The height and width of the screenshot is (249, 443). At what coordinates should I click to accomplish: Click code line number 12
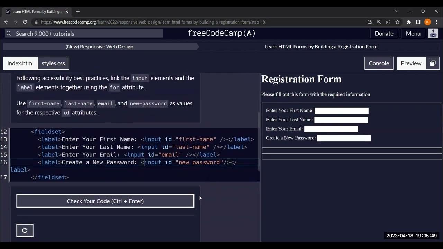4,132
